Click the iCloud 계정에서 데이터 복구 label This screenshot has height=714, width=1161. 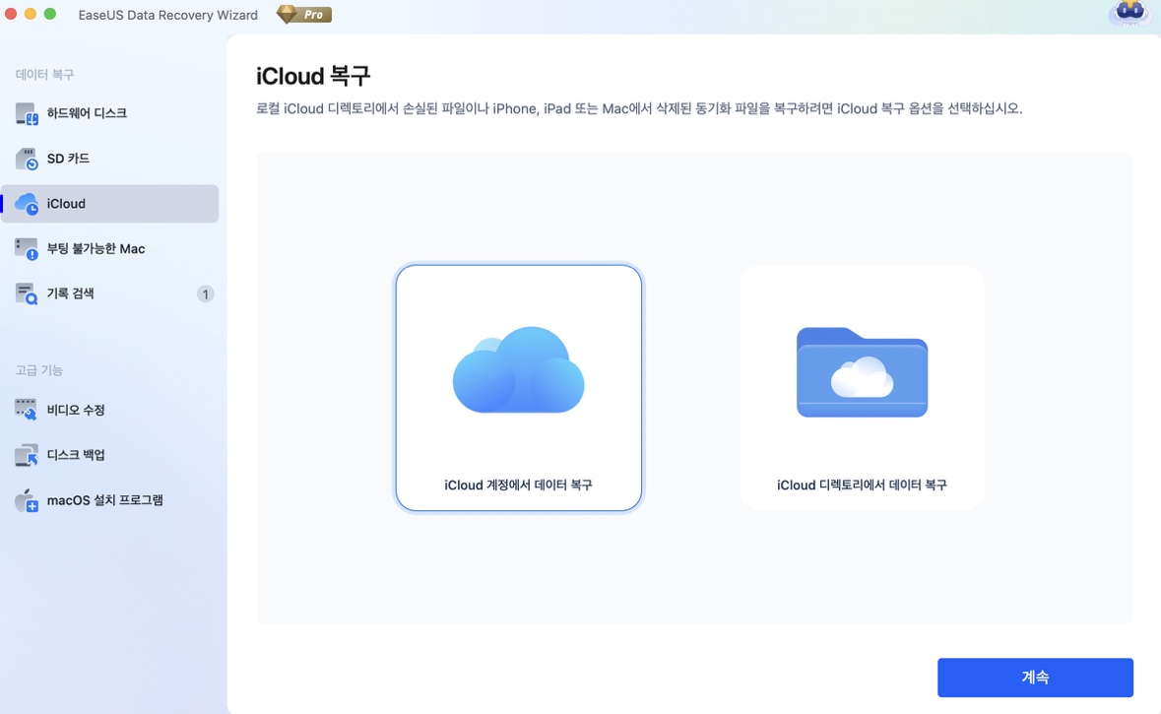(x=518, y=486)
